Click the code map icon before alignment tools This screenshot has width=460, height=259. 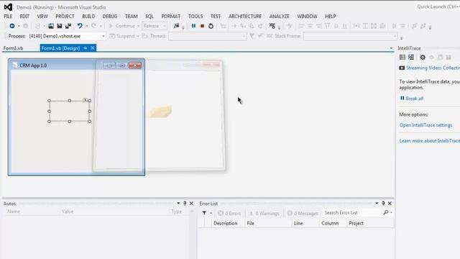272,26
